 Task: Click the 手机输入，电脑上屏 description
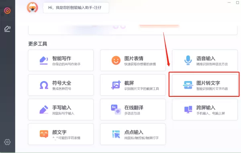click(210, 113)
